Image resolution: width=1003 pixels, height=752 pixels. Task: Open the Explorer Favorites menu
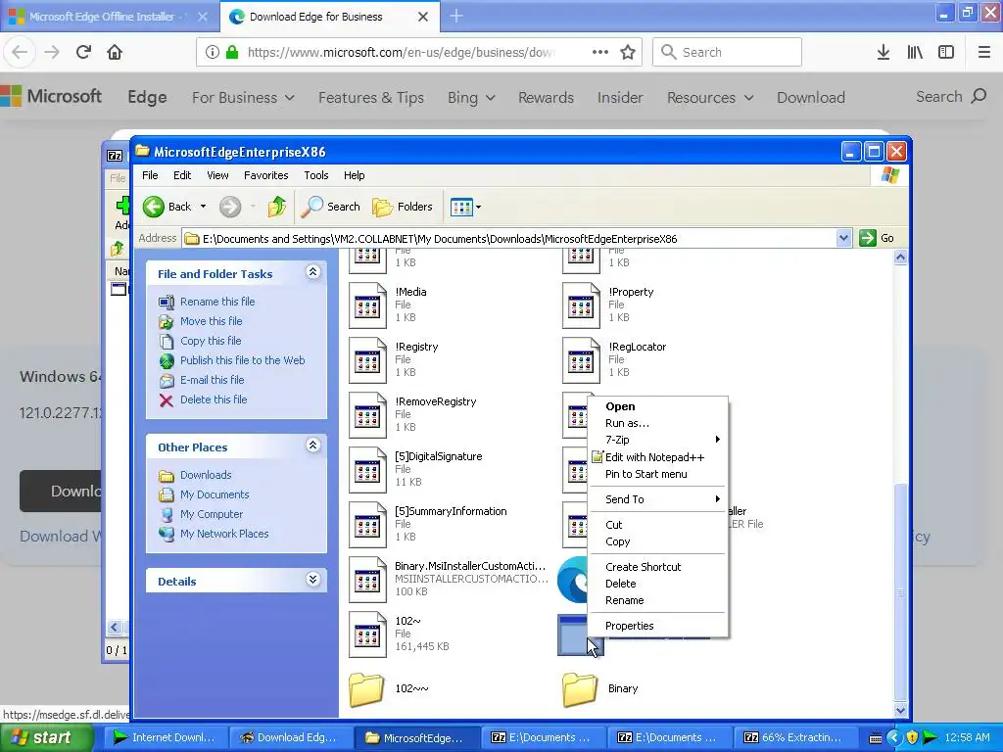[x=265, y=175]
